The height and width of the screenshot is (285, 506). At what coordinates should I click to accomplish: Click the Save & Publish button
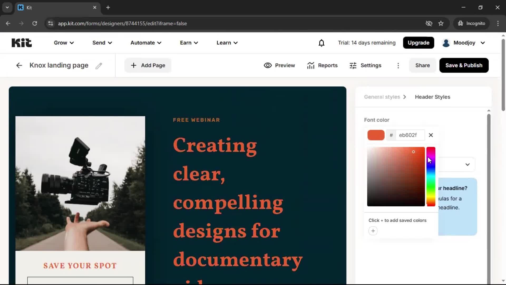(x=464, y=65)
